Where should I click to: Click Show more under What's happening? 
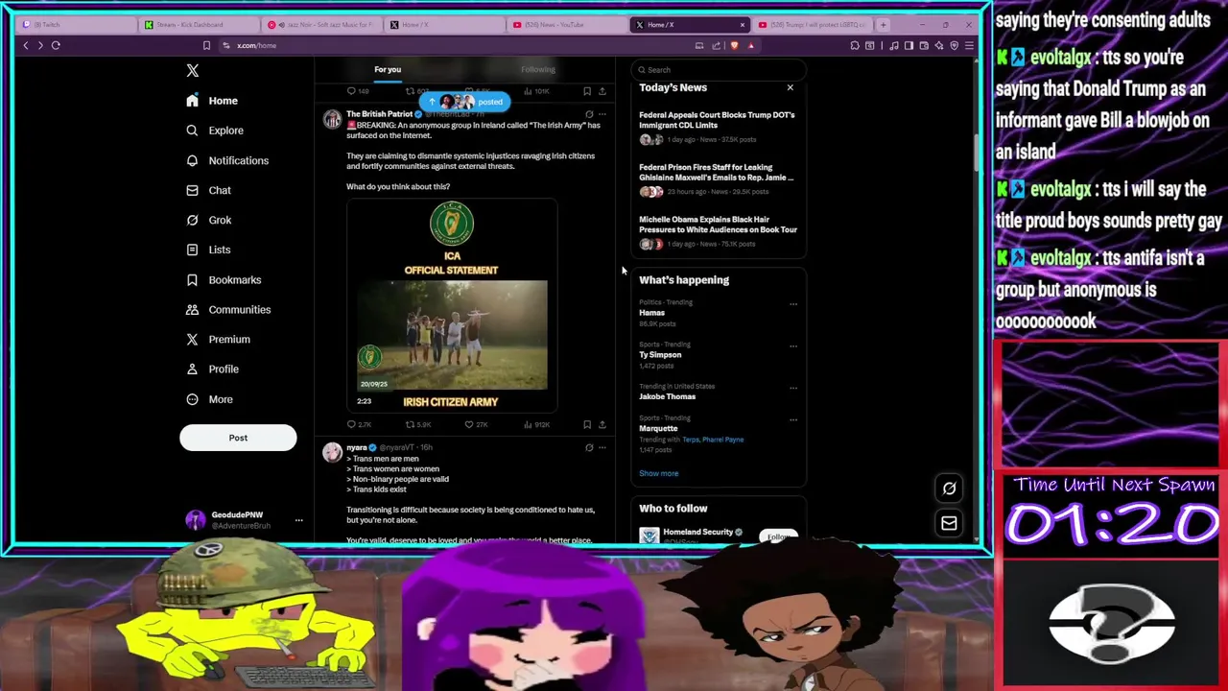pos(659,473)
